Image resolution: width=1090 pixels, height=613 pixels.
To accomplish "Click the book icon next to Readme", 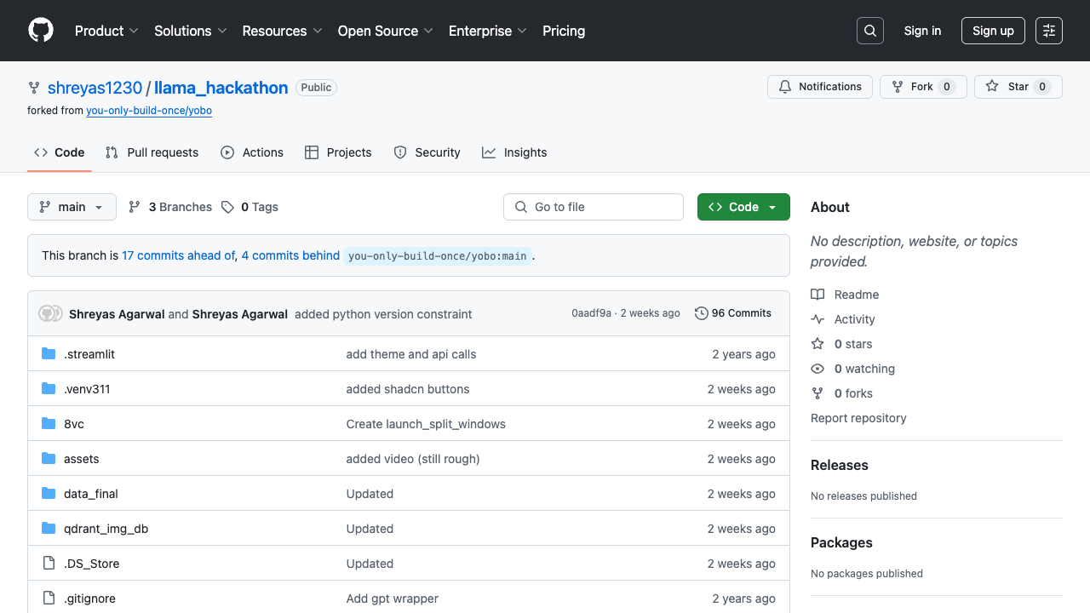I will 817,295.
